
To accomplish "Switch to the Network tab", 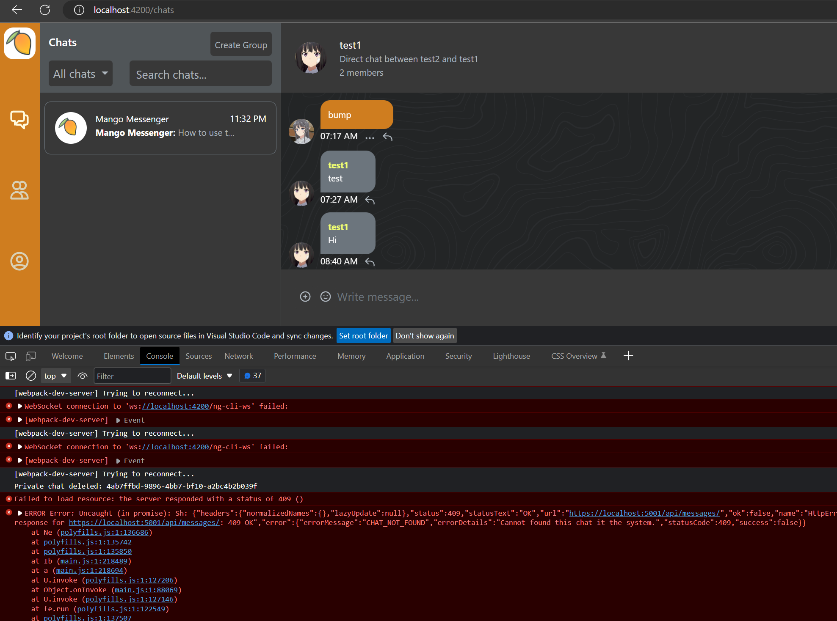I will 239,356.
